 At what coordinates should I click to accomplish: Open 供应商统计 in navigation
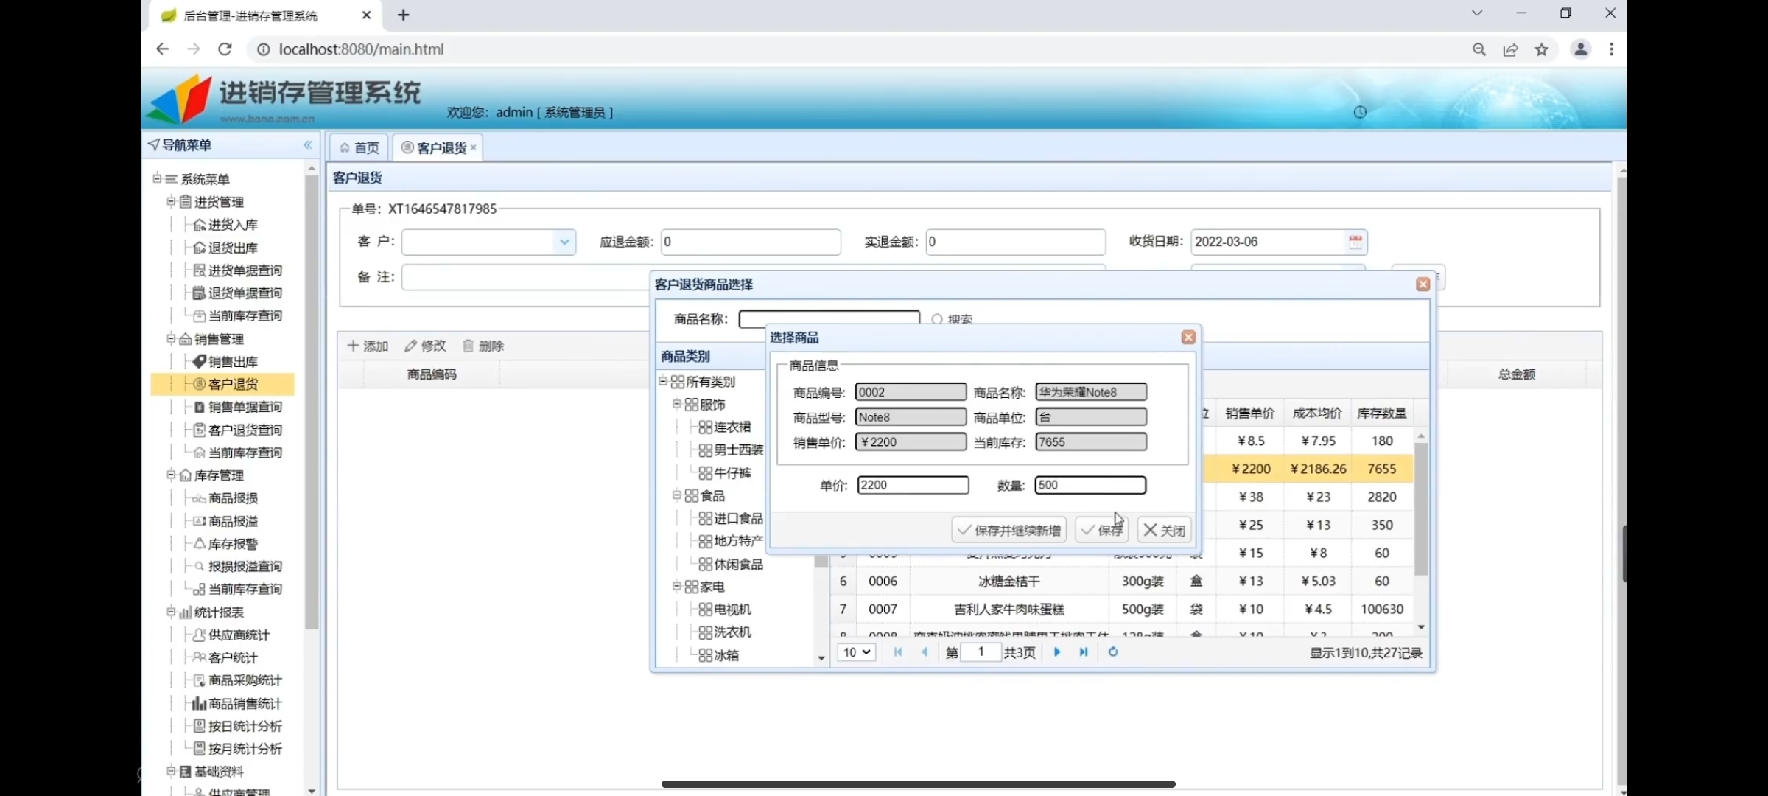pos(239,635)
